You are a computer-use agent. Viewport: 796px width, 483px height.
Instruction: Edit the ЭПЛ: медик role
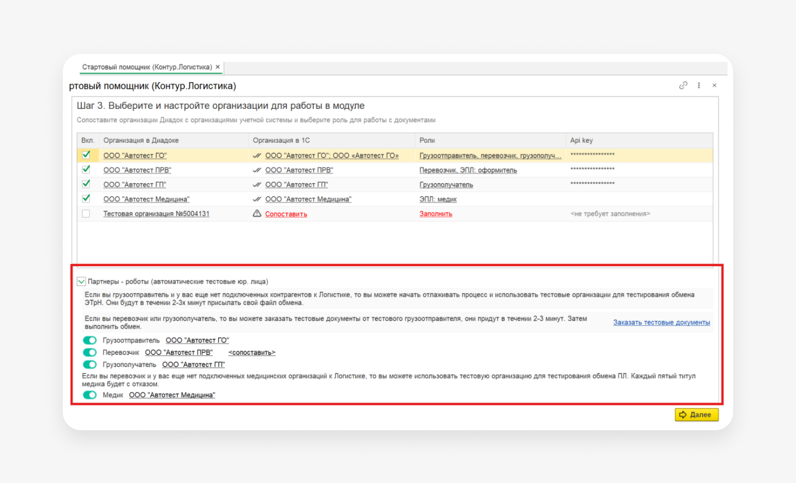(x=438, y=199)
